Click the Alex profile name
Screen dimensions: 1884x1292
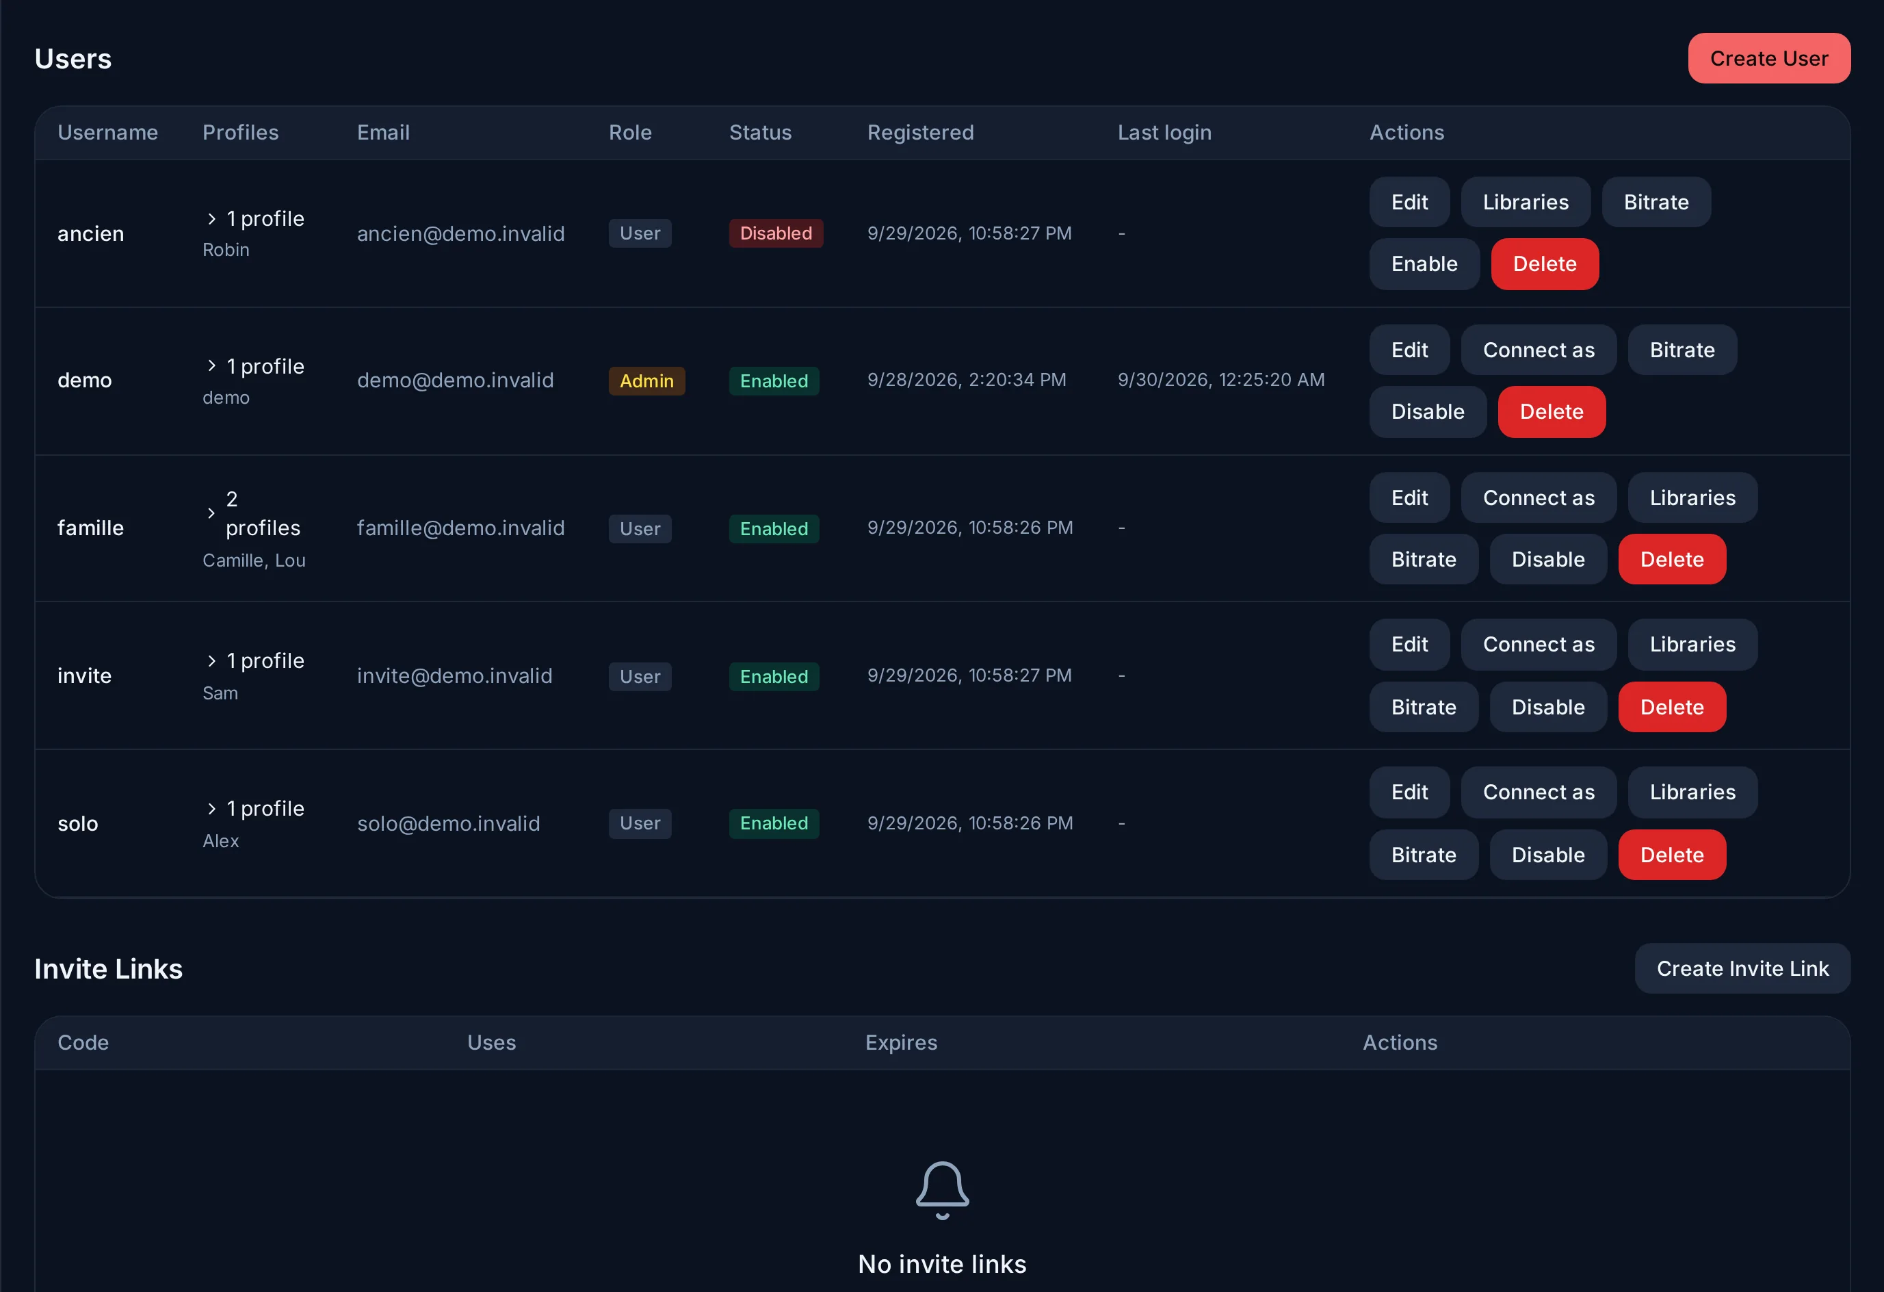pyautogui.click(x=220, y=841)
